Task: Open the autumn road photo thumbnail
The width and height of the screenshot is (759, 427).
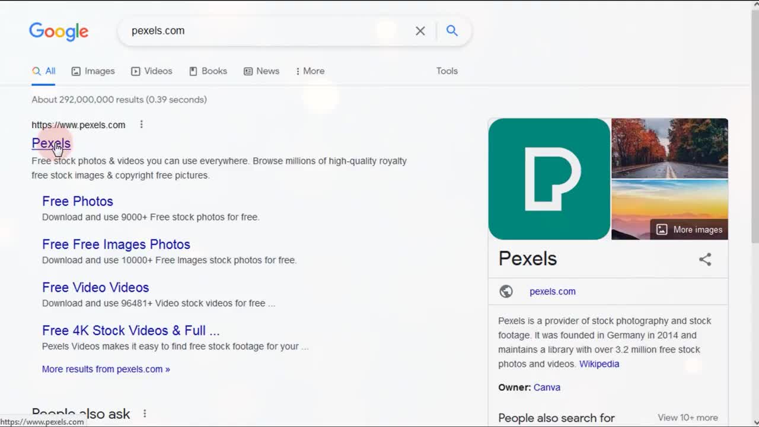Action: pos(669,148)
